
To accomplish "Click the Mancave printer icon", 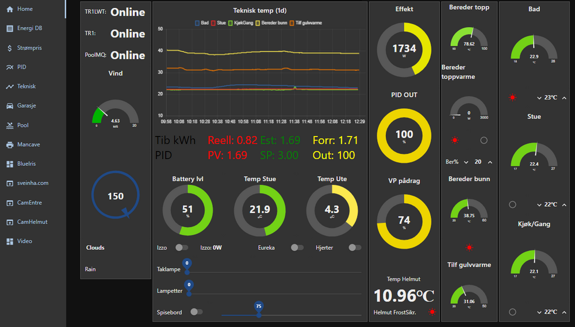I will pyautogui.click(x=10, y=145).
